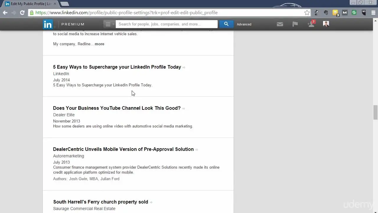Click the blue magnifier search button

pyautogui.click(x=226, y=24)
